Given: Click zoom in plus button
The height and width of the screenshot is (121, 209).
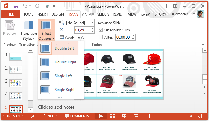Looking at the screenshot, I should click(x=181, y=116).
